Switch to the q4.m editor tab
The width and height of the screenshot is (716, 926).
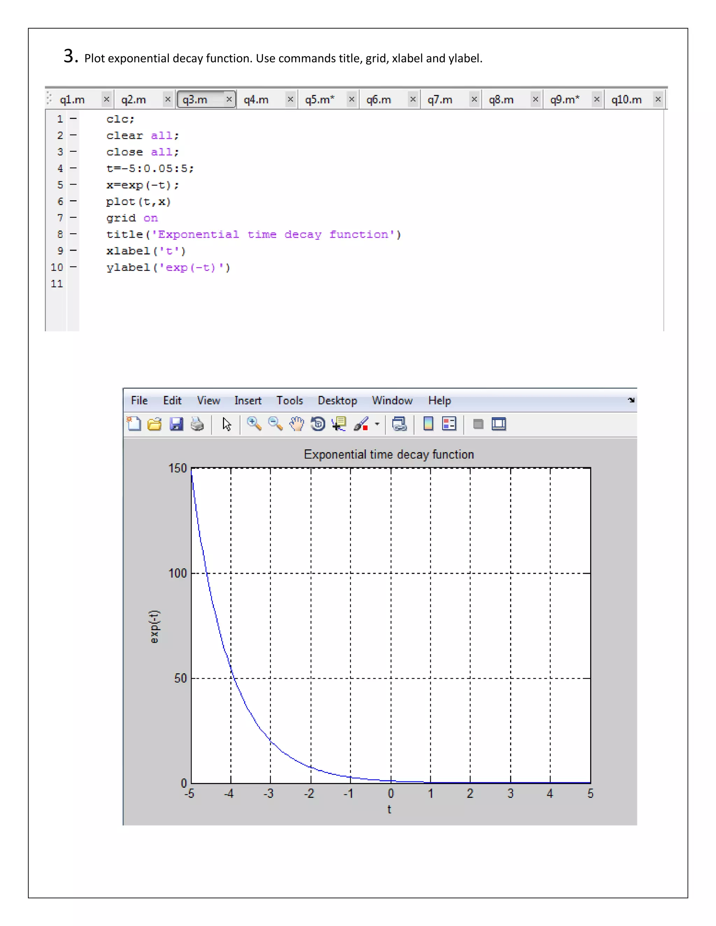pyautogui.click(x=256, y=100)
